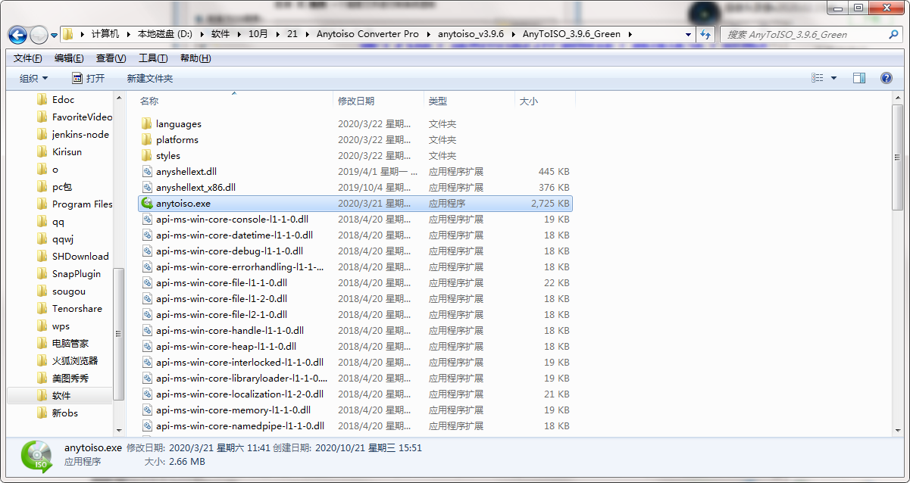This screenshot has width=910, height=483.
Task: Select the 软件 folder in the sidebar
Action: pyautogui.click(x=60, y=396)
